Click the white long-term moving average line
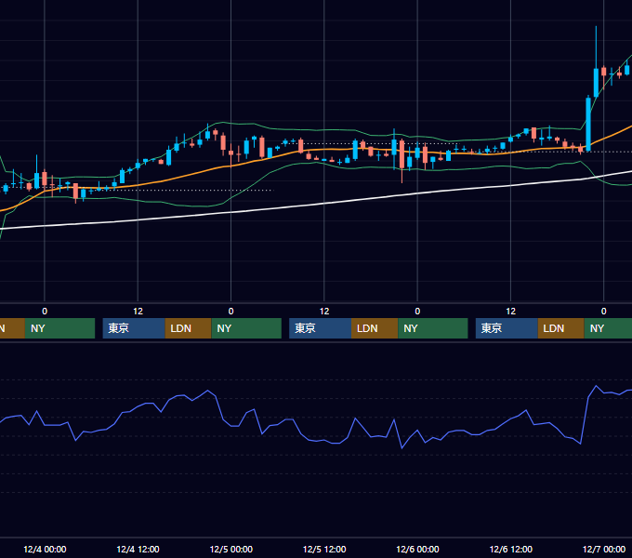 [x=323, y=204]
